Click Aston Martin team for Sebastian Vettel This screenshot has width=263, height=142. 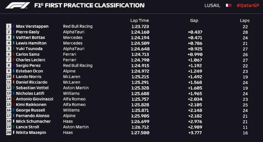(x=76, y=88)
